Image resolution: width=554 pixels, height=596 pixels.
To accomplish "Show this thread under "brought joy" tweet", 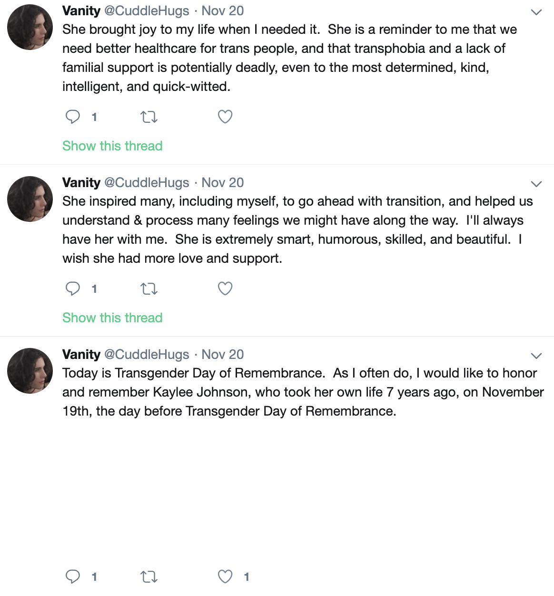I will (x=112, y=146).
